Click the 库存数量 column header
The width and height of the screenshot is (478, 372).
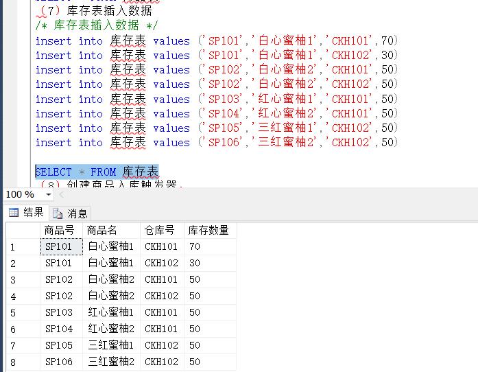[x=211, y=230]
